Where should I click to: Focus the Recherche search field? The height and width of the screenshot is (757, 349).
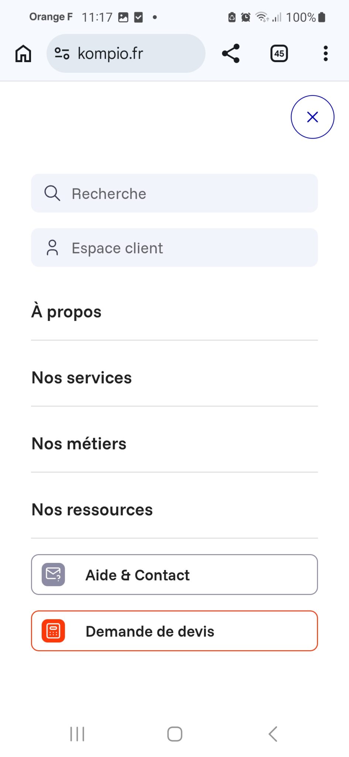(185, 193)
